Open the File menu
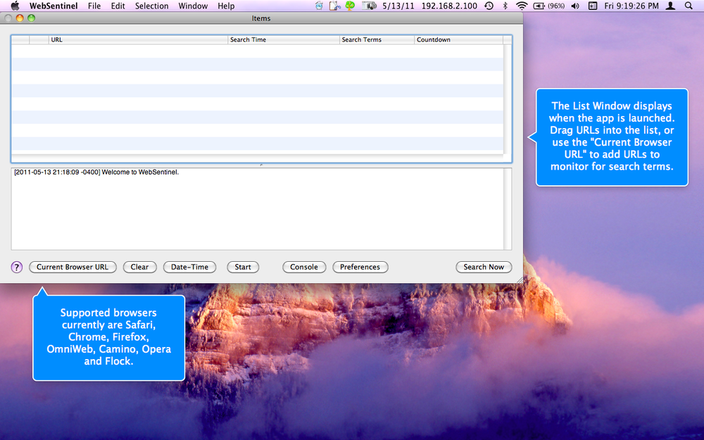 [x=94, y=6]
